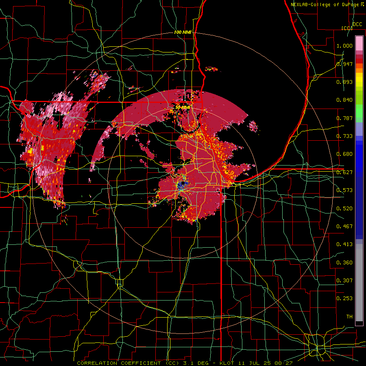Click the 50 NMI range ring label
The width and height of the screenshot is (366, 366).
(x=183, y=107)
